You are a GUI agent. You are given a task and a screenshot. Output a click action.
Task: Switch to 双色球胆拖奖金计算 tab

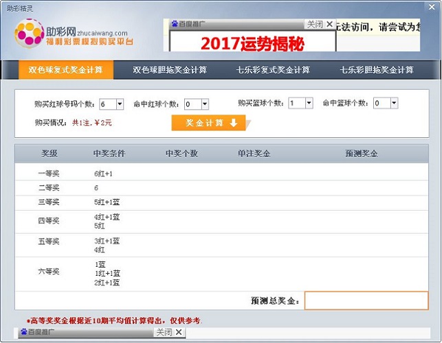click(x=170, y=69)
